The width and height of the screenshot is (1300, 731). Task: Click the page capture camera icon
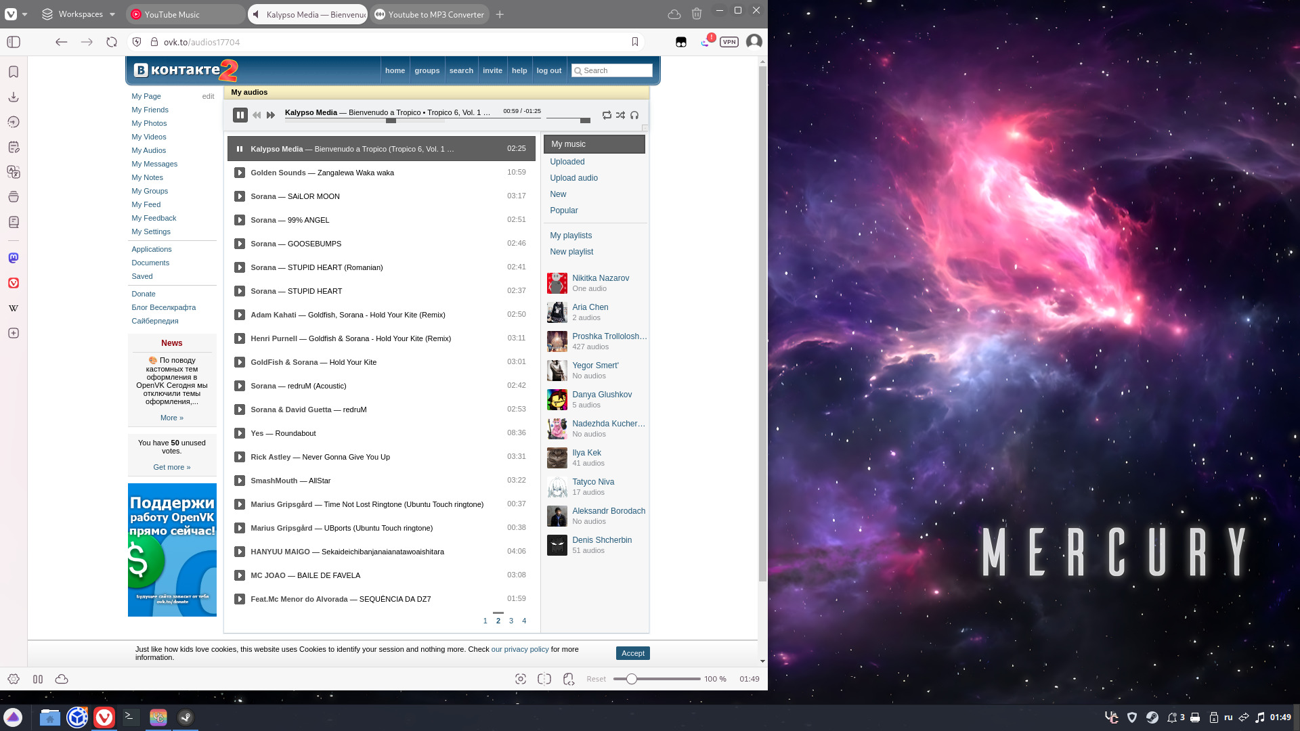(520, 679)
